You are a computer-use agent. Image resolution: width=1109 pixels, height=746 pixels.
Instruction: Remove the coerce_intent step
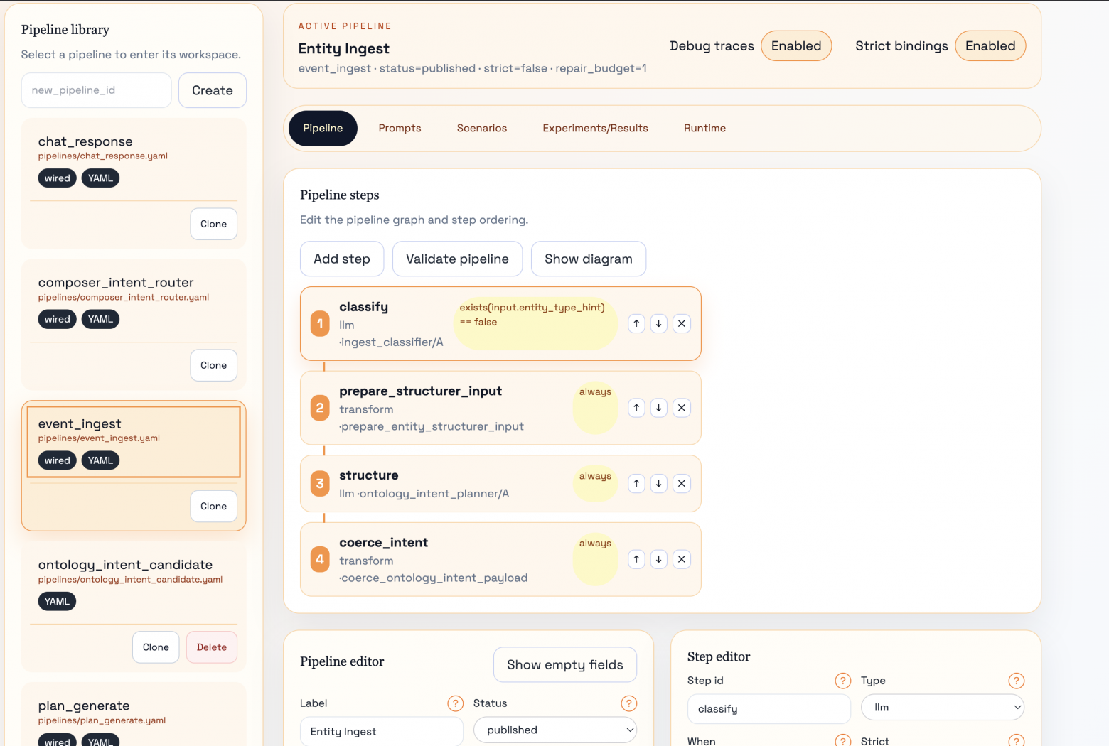[682, 559]
